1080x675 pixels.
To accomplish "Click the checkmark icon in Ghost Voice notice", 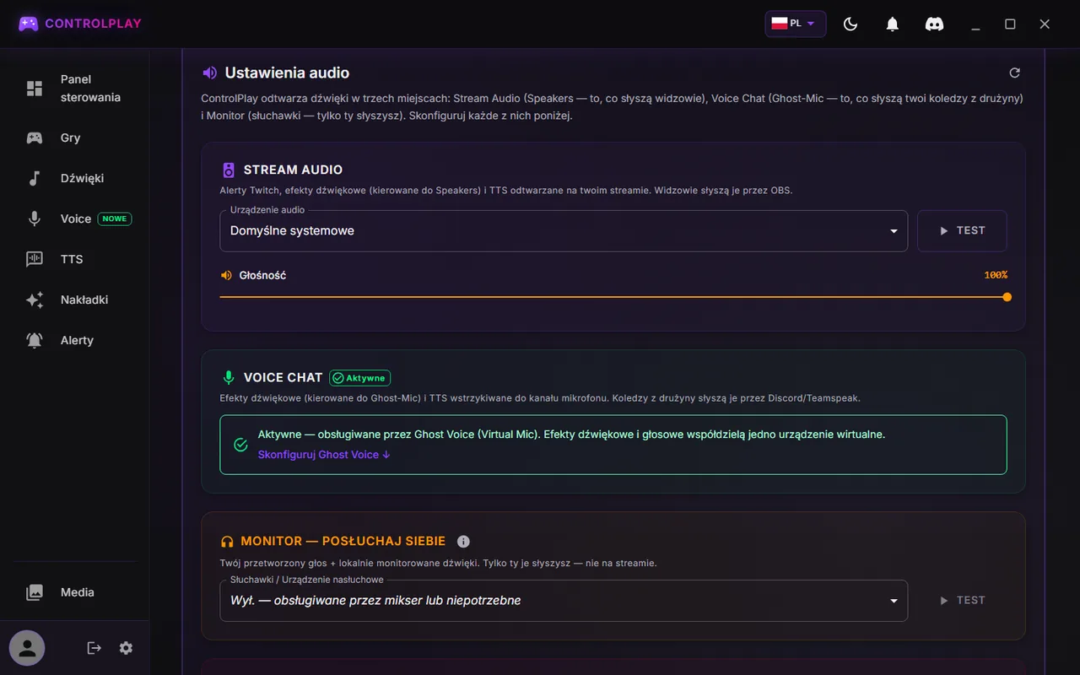I will coord(240,445).
